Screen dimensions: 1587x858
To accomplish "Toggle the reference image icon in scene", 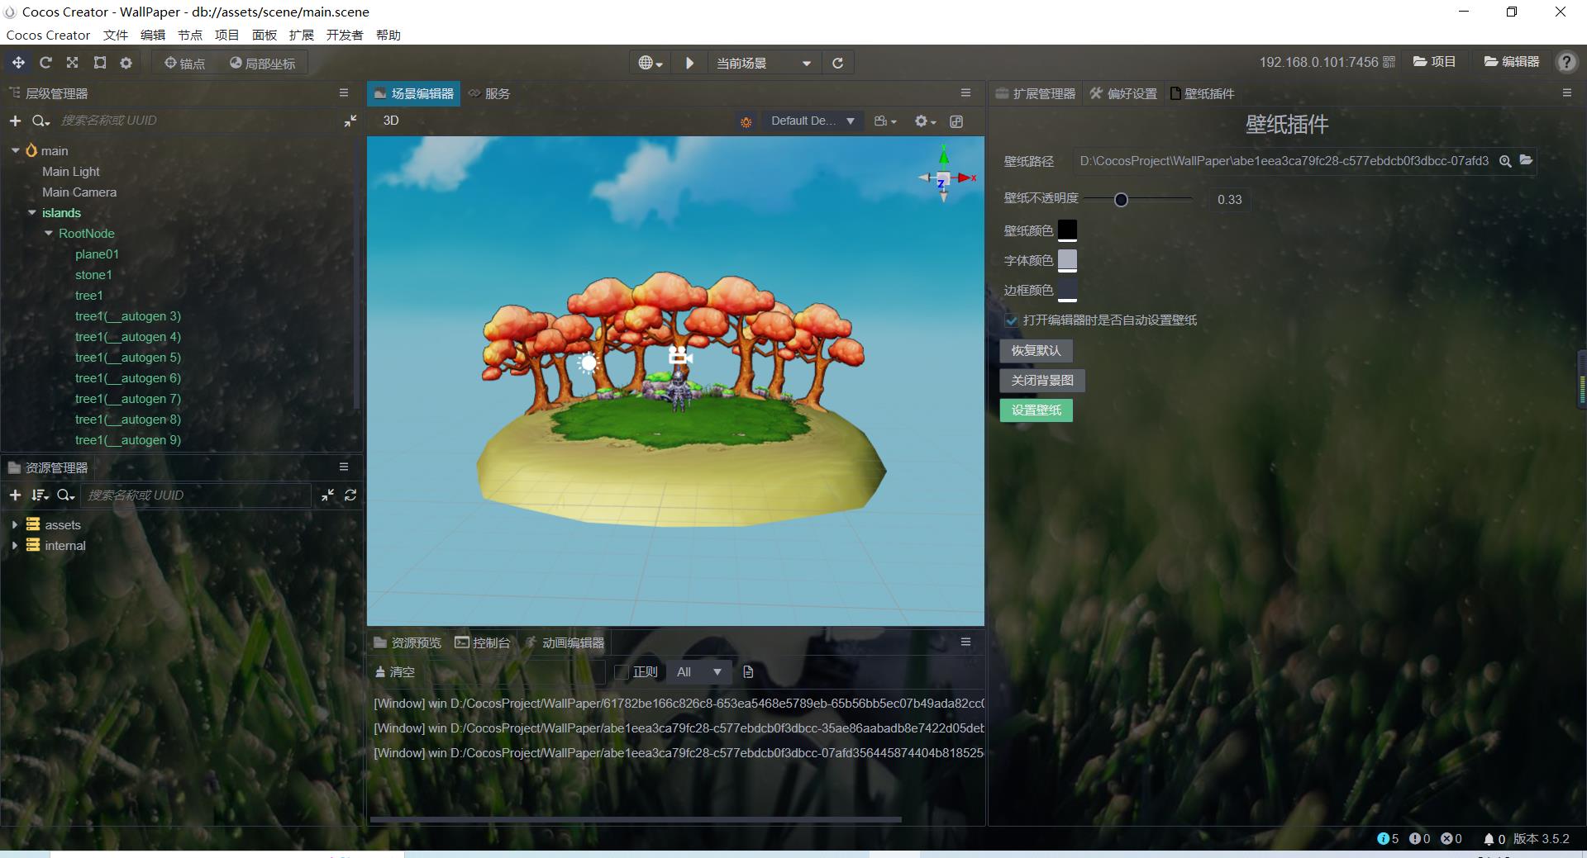I will (956, 121).
